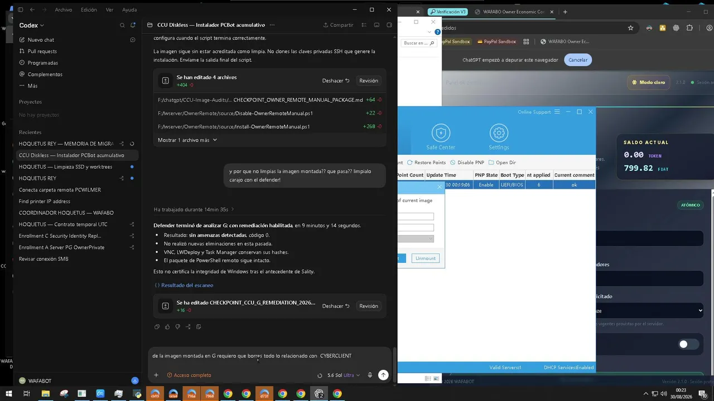Screen dimensions: 714x401
Task: Open the Resultado del escaneo link
Action: click(184, 285)
